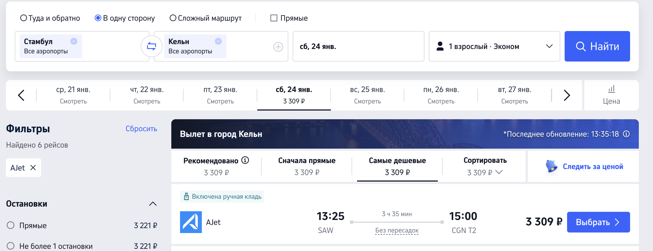Show next dates with right arrow
This screenshot has height=251, width=653.
(x=567, y=95)
